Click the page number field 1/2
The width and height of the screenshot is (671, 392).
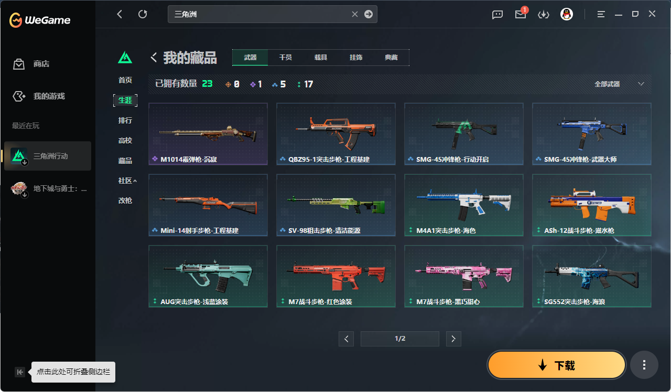(400, 339)
